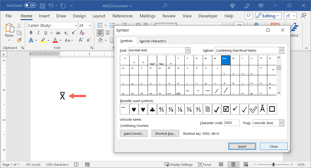This screenshot has height=168, width=311.
Task: Apply Italic formatting button
Action: [x=38, y=33]
